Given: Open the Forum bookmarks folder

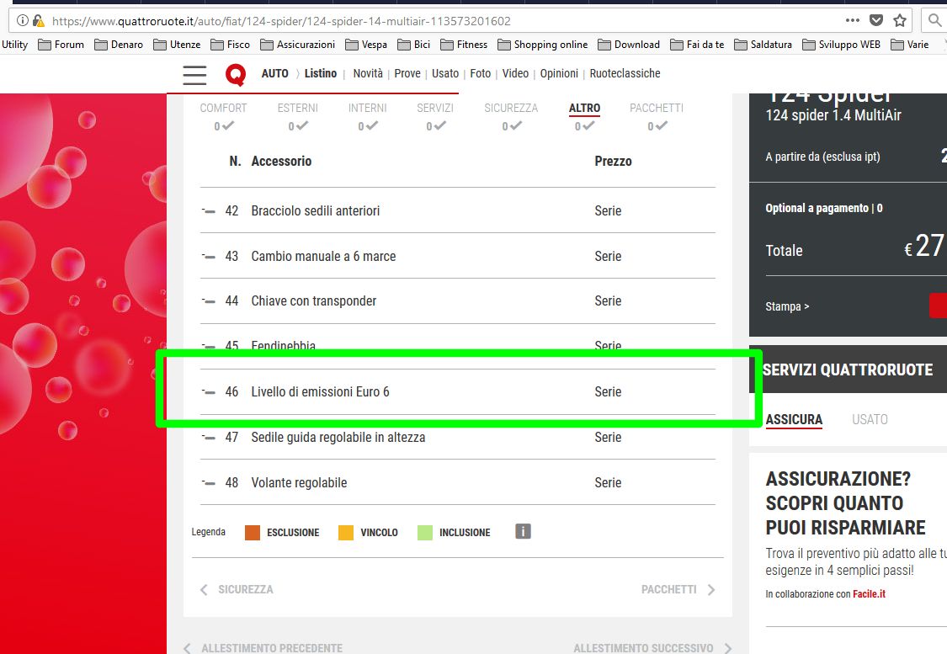Looking at the screenshot, I should click(61, 44).
